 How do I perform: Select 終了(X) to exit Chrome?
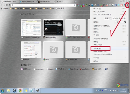[x=109, y=61]
